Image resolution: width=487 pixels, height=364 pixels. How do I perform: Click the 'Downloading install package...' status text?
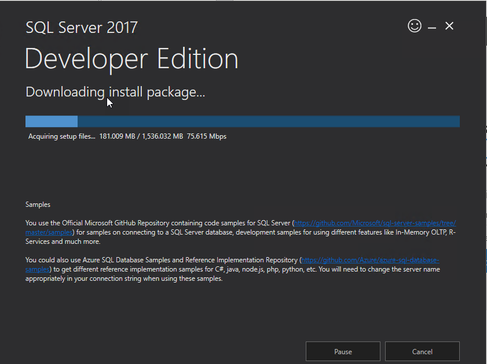coord(115,92)
